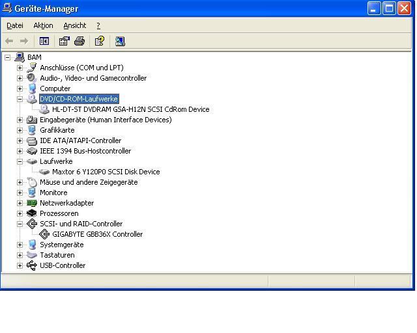Click the Monitore category icon
Image resolution: width=417 pixels, height=333 pixels.
click(x=32, y=193)
